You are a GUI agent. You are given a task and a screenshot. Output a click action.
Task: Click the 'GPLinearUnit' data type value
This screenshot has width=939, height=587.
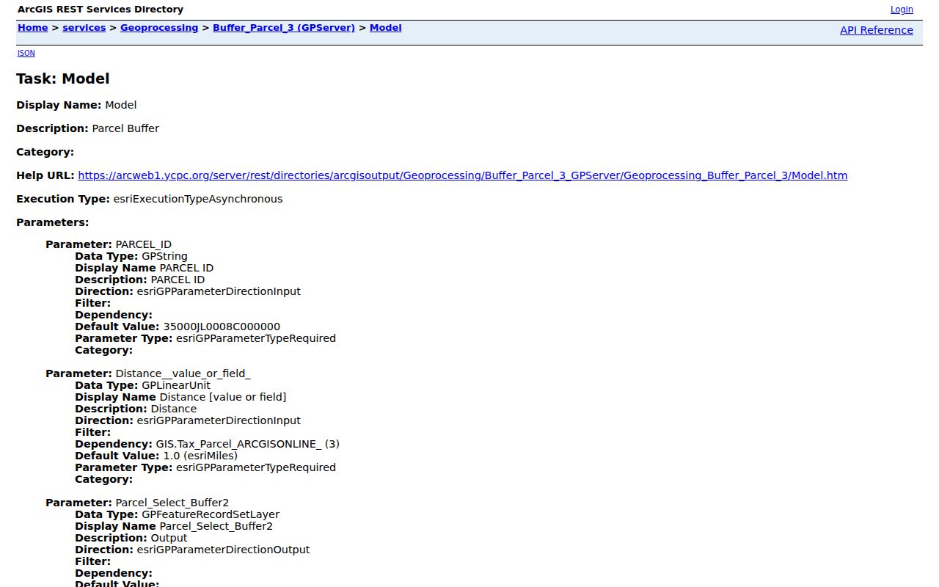pyautogui.click(x=176, y=385)
